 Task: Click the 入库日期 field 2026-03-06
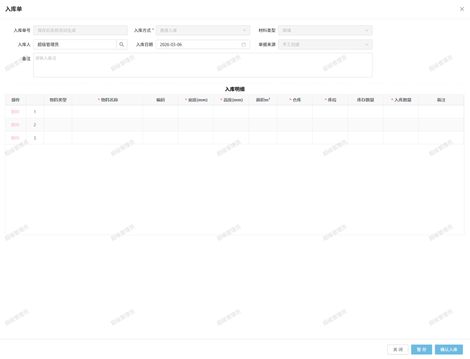[x=203, y=45]
